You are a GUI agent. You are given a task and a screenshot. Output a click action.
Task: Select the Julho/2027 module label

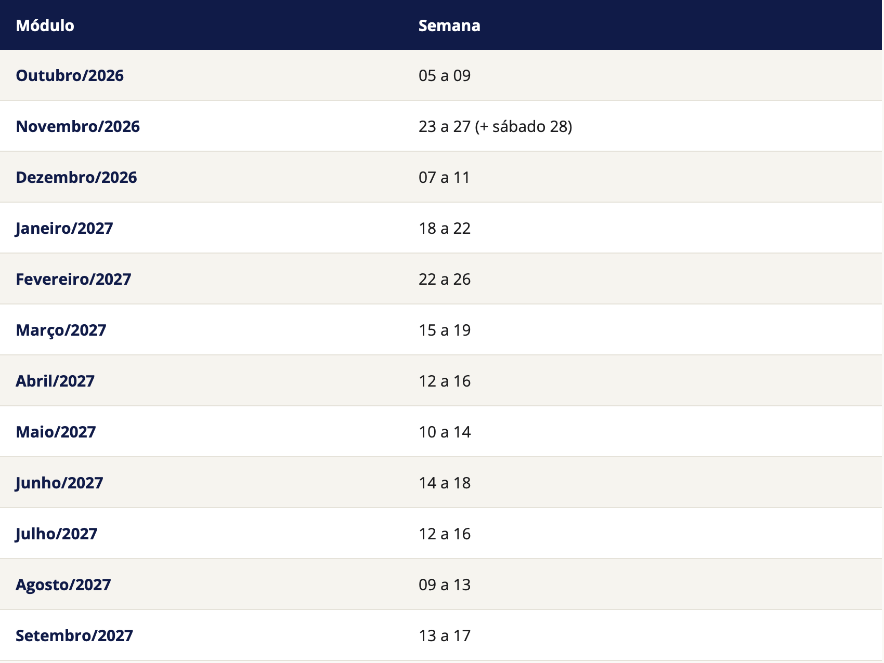click(57, 534)
